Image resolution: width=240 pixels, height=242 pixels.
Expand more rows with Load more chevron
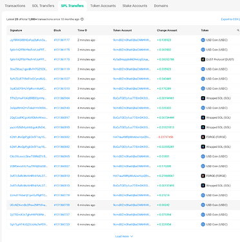click(132, 236)
